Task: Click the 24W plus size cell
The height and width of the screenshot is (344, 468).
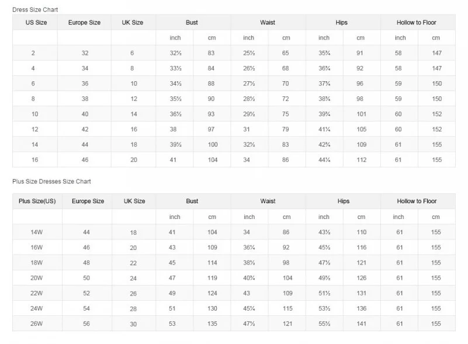Action: [37, 308]
